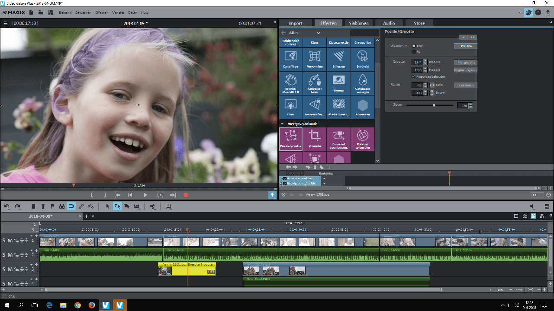The height and width of the screenshot is (311, 554).
Task: Select the Pixel radio button
Action: tap(414, 46)
